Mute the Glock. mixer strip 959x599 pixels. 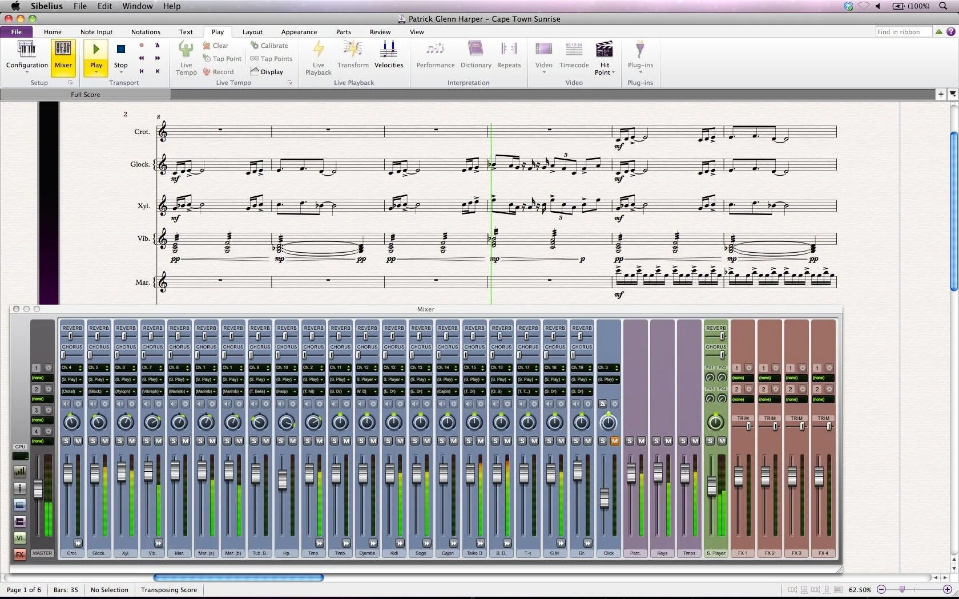pos(105,440)
